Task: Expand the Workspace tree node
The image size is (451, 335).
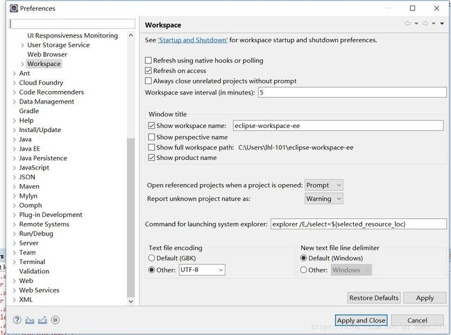Action: (x=22, y=64)
